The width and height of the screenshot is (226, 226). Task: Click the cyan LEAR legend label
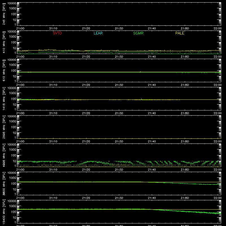98,33
